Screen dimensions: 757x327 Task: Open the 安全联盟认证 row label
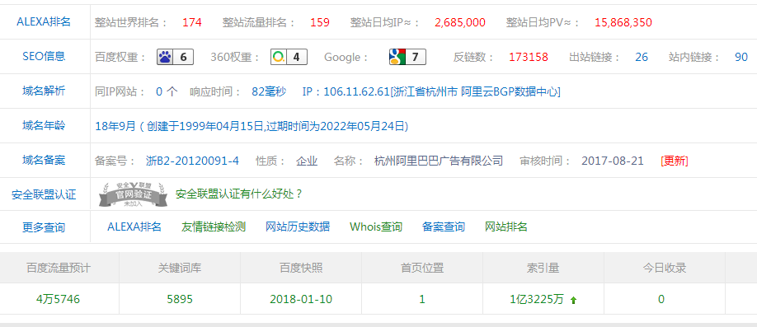[44, 195]
